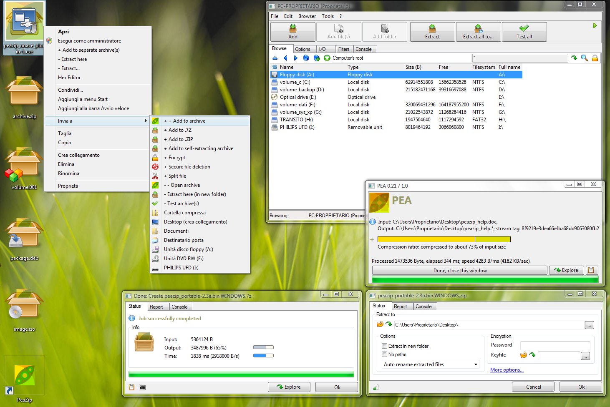Image resolution: width=610 pixels, height=407 pixels.
Task: Click the green arrow icon in the Keyfile row
Action: click(532, 355)
